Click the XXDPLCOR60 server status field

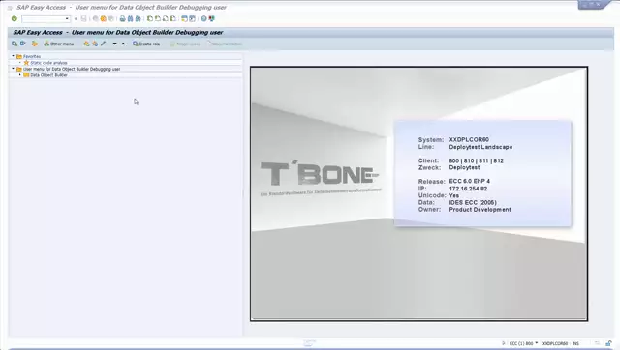555,343
